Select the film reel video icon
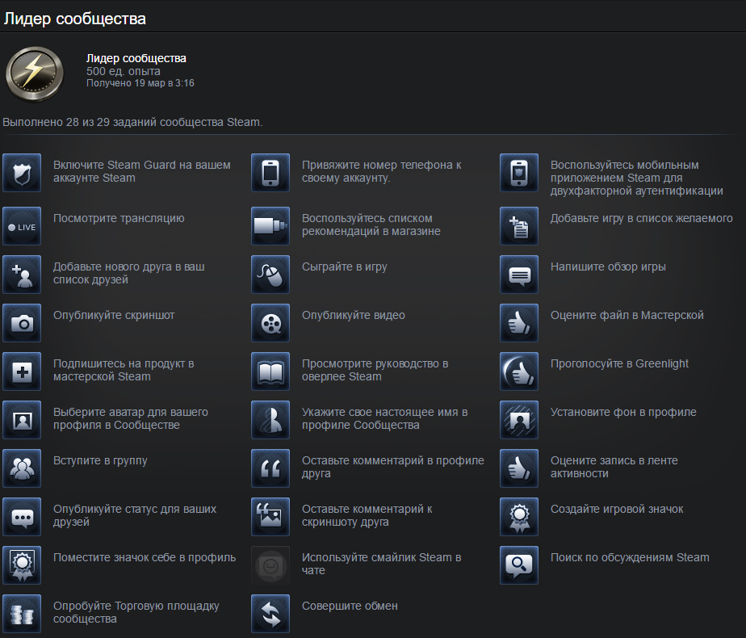746x638 pixels. coord(270,323)
